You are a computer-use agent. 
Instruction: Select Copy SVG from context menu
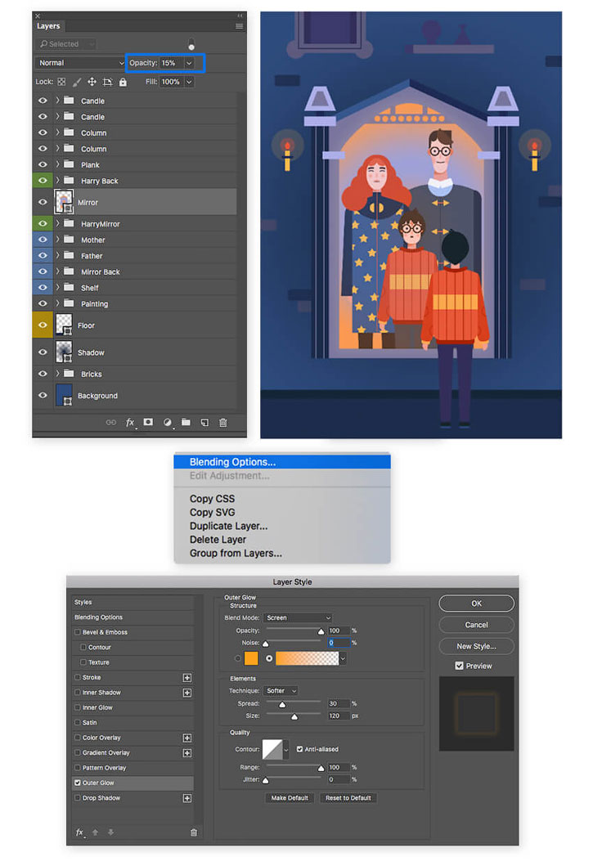click(212, 513)
